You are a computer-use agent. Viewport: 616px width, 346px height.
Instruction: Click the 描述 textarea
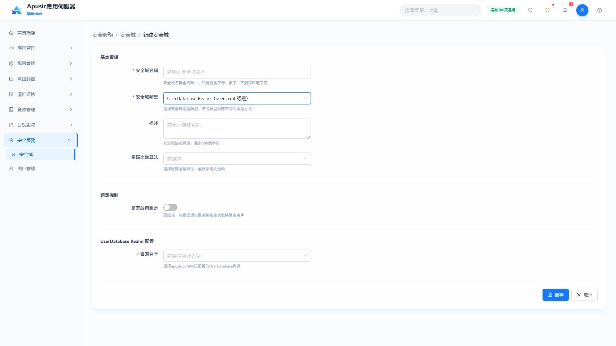[x=237, y=128]
